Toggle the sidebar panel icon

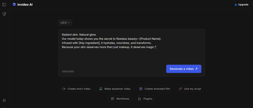[x=4, y=5]
